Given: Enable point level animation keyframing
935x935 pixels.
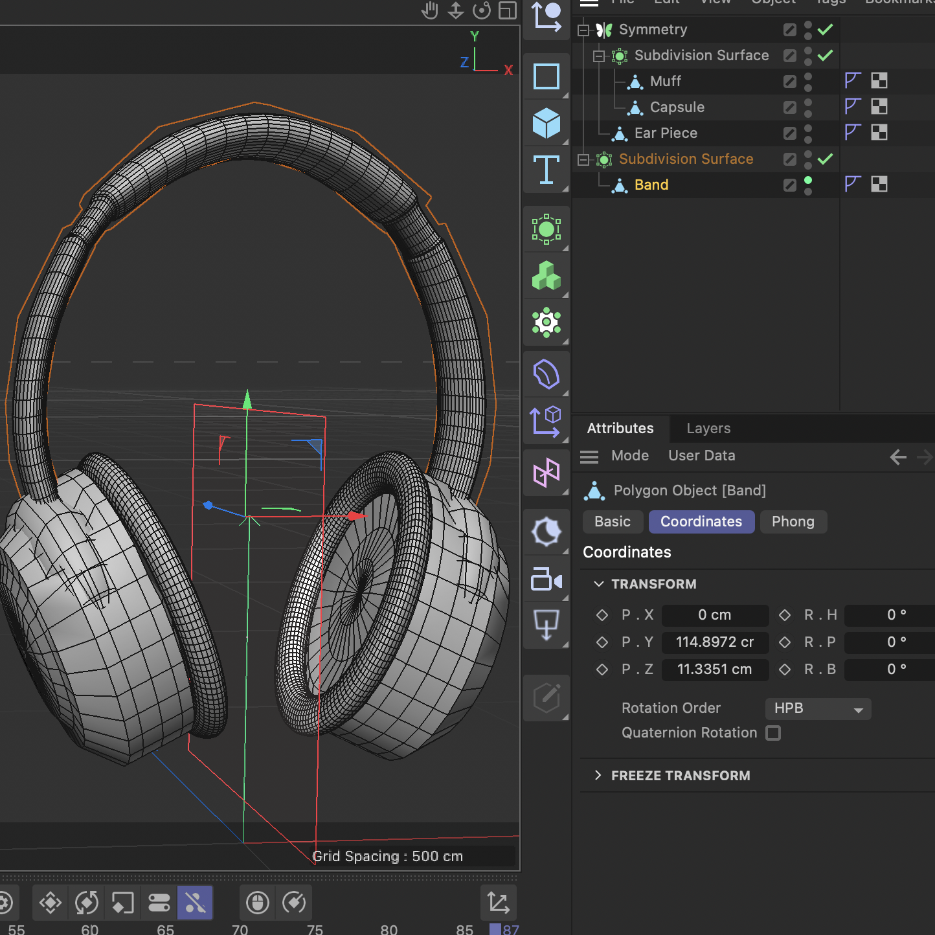Looking at the screenshot, I should pyautogui.click(x=195, y=903).
